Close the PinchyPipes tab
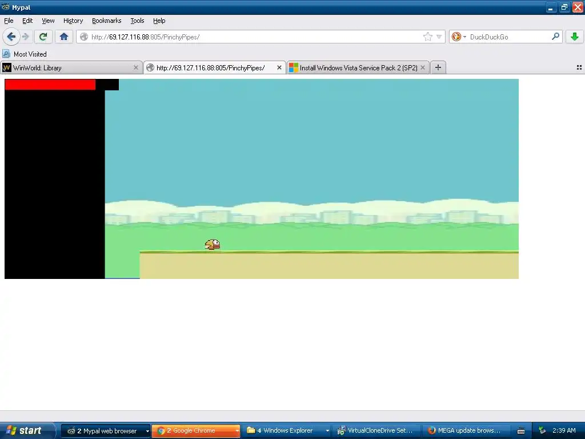The image size is (585, 439). click(x=279, y=67)
